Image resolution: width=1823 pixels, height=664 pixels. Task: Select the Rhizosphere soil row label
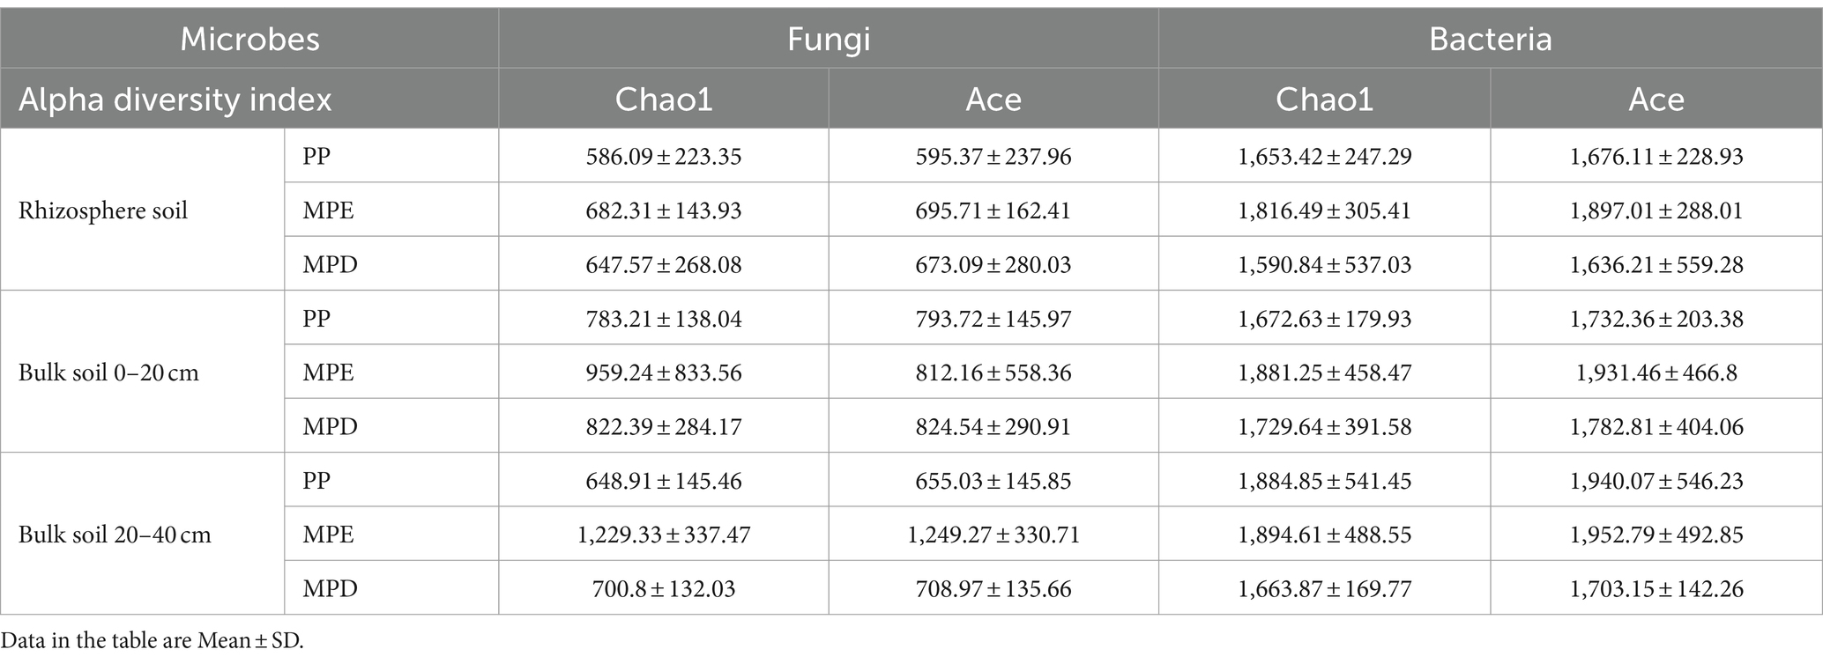pyautogui.click(x=103, y=210)
